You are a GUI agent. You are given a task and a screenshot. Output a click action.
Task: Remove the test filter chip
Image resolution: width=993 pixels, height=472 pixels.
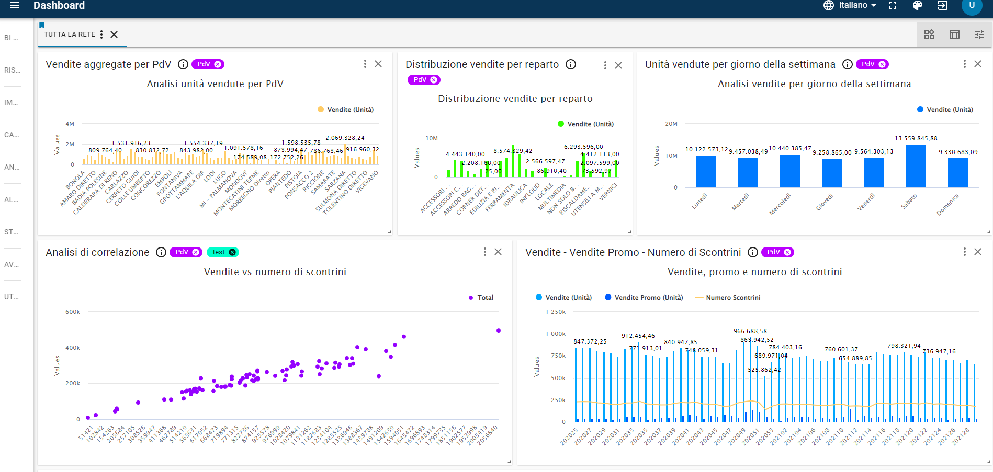(x=232, y=252)
